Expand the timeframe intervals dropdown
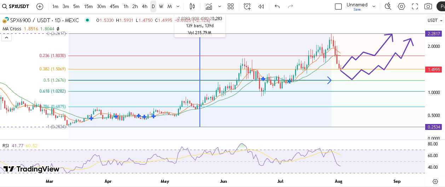 click(178, 6)
